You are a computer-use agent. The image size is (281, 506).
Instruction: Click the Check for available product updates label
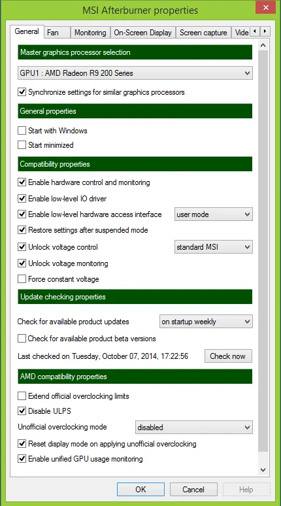pyautogui.click(x=73, y=322)
